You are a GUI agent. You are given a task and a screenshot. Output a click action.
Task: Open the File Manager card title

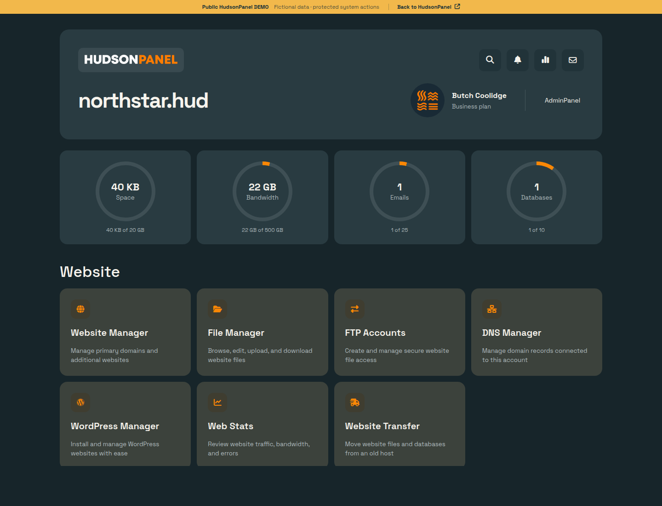[x=236, y=333]
